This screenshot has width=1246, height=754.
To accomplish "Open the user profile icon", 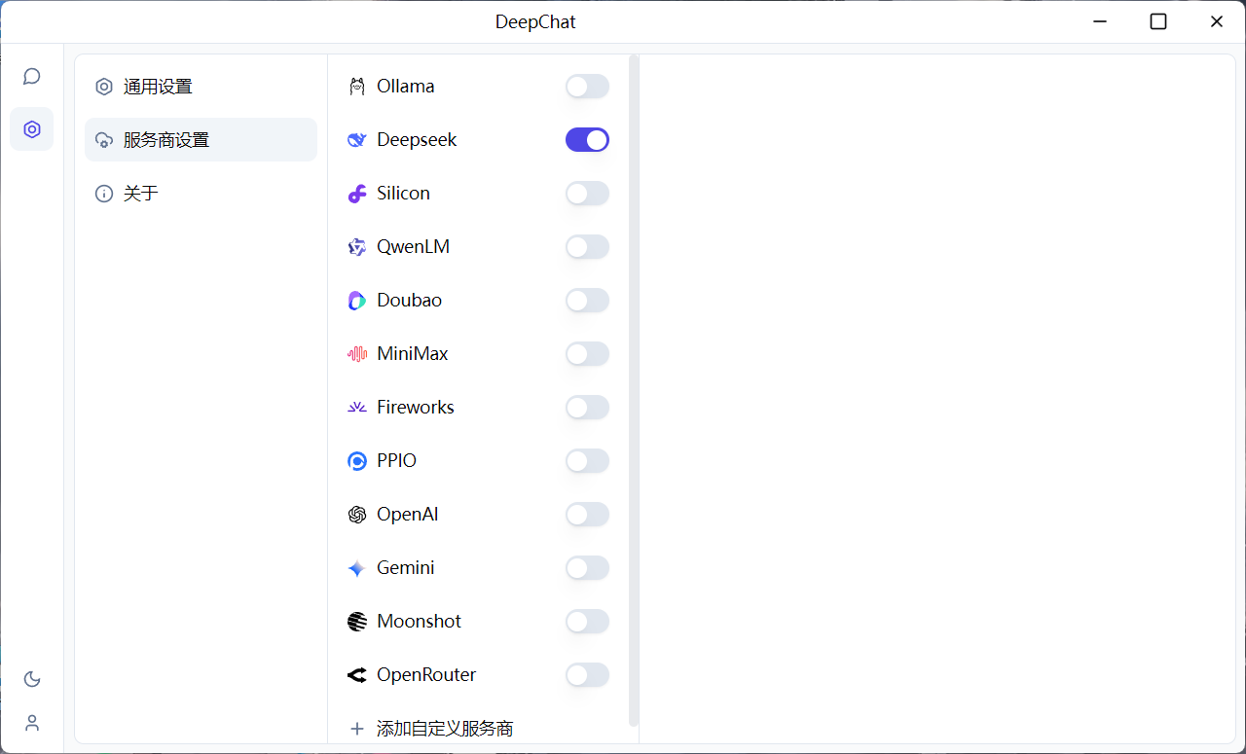I will tap(32, 723).
